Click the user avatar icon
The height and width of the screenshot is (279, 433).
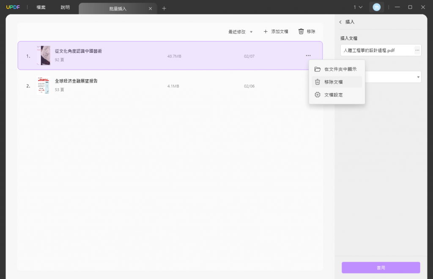(376, 7)
